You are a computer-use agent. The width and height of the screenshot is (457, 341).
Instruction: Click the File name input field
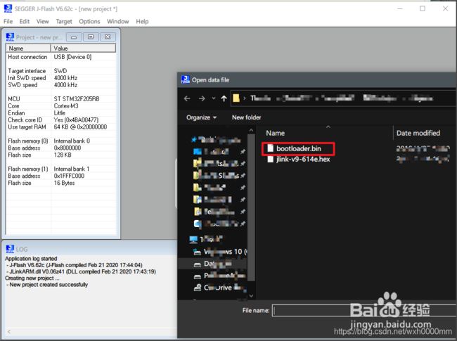364,311
